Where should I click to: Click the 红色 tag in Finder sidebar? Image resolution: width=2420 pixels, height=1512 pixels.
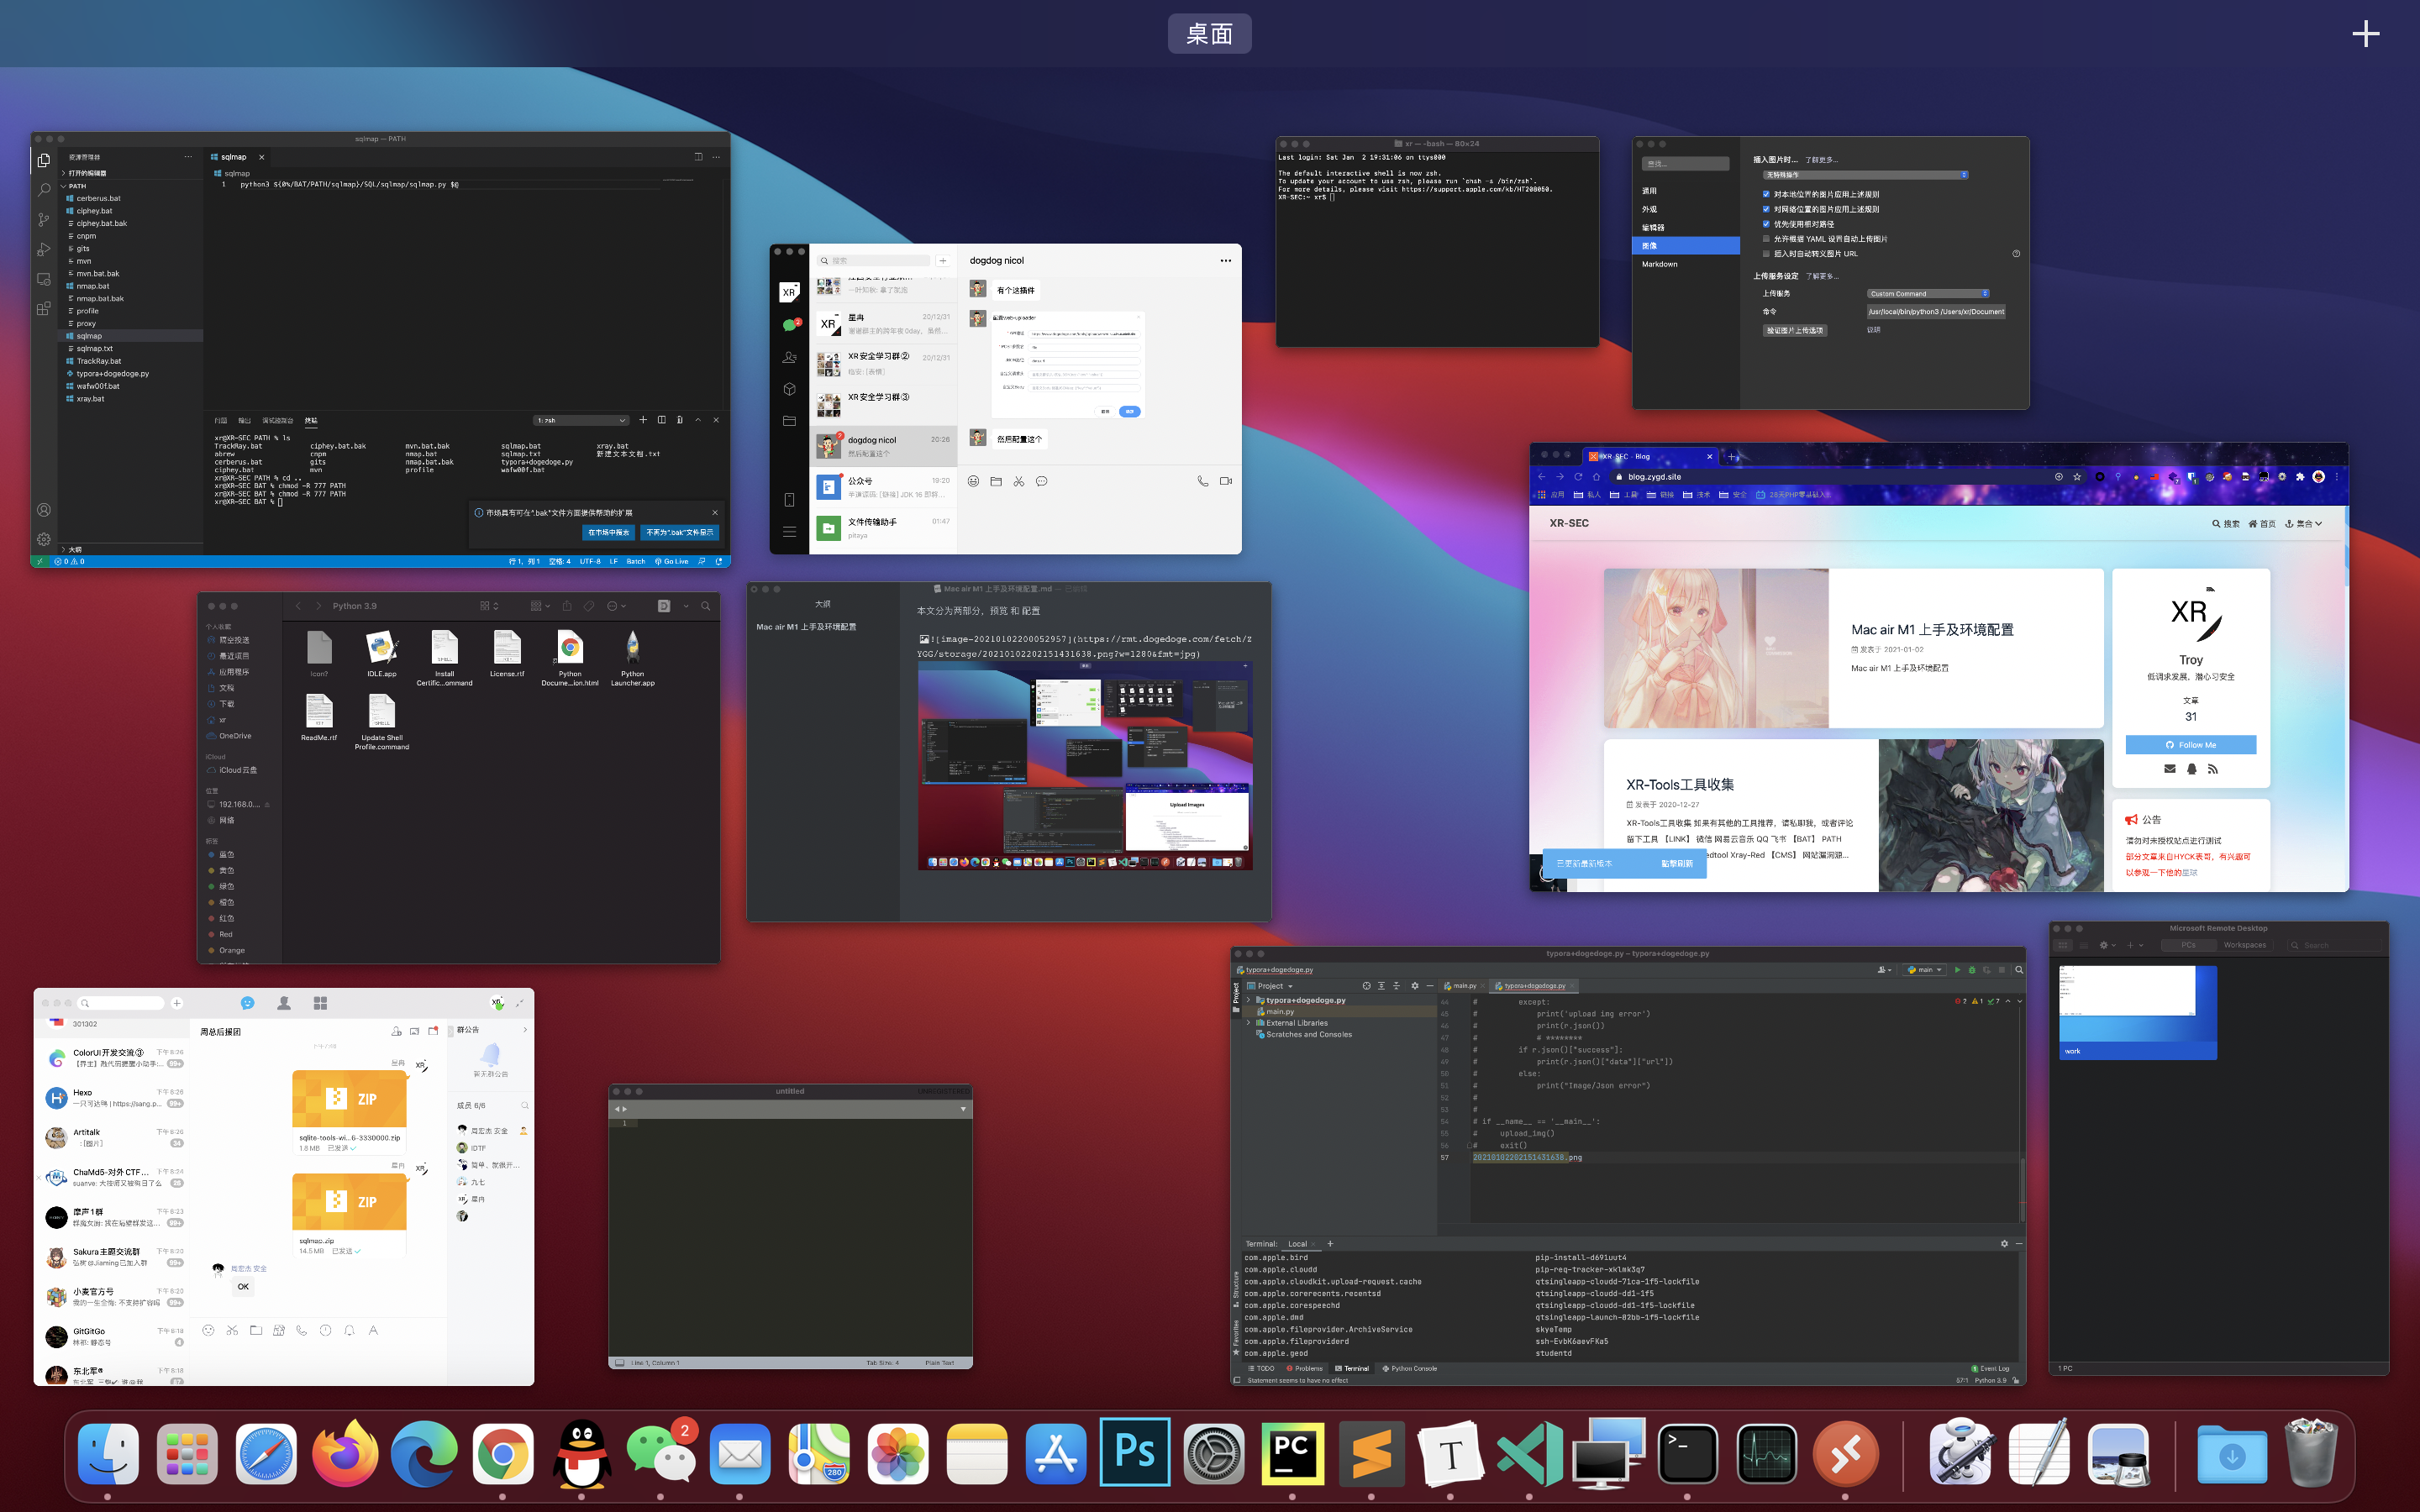(x=226, y=918)
